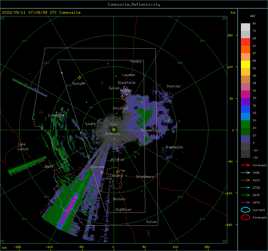Click the Lacombe town label
This screenshot has height=251, width=268.
pos(129,75)
